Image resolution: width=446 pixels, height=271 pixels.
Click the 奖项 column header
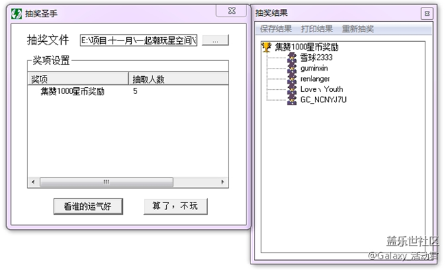coord(78,79)
